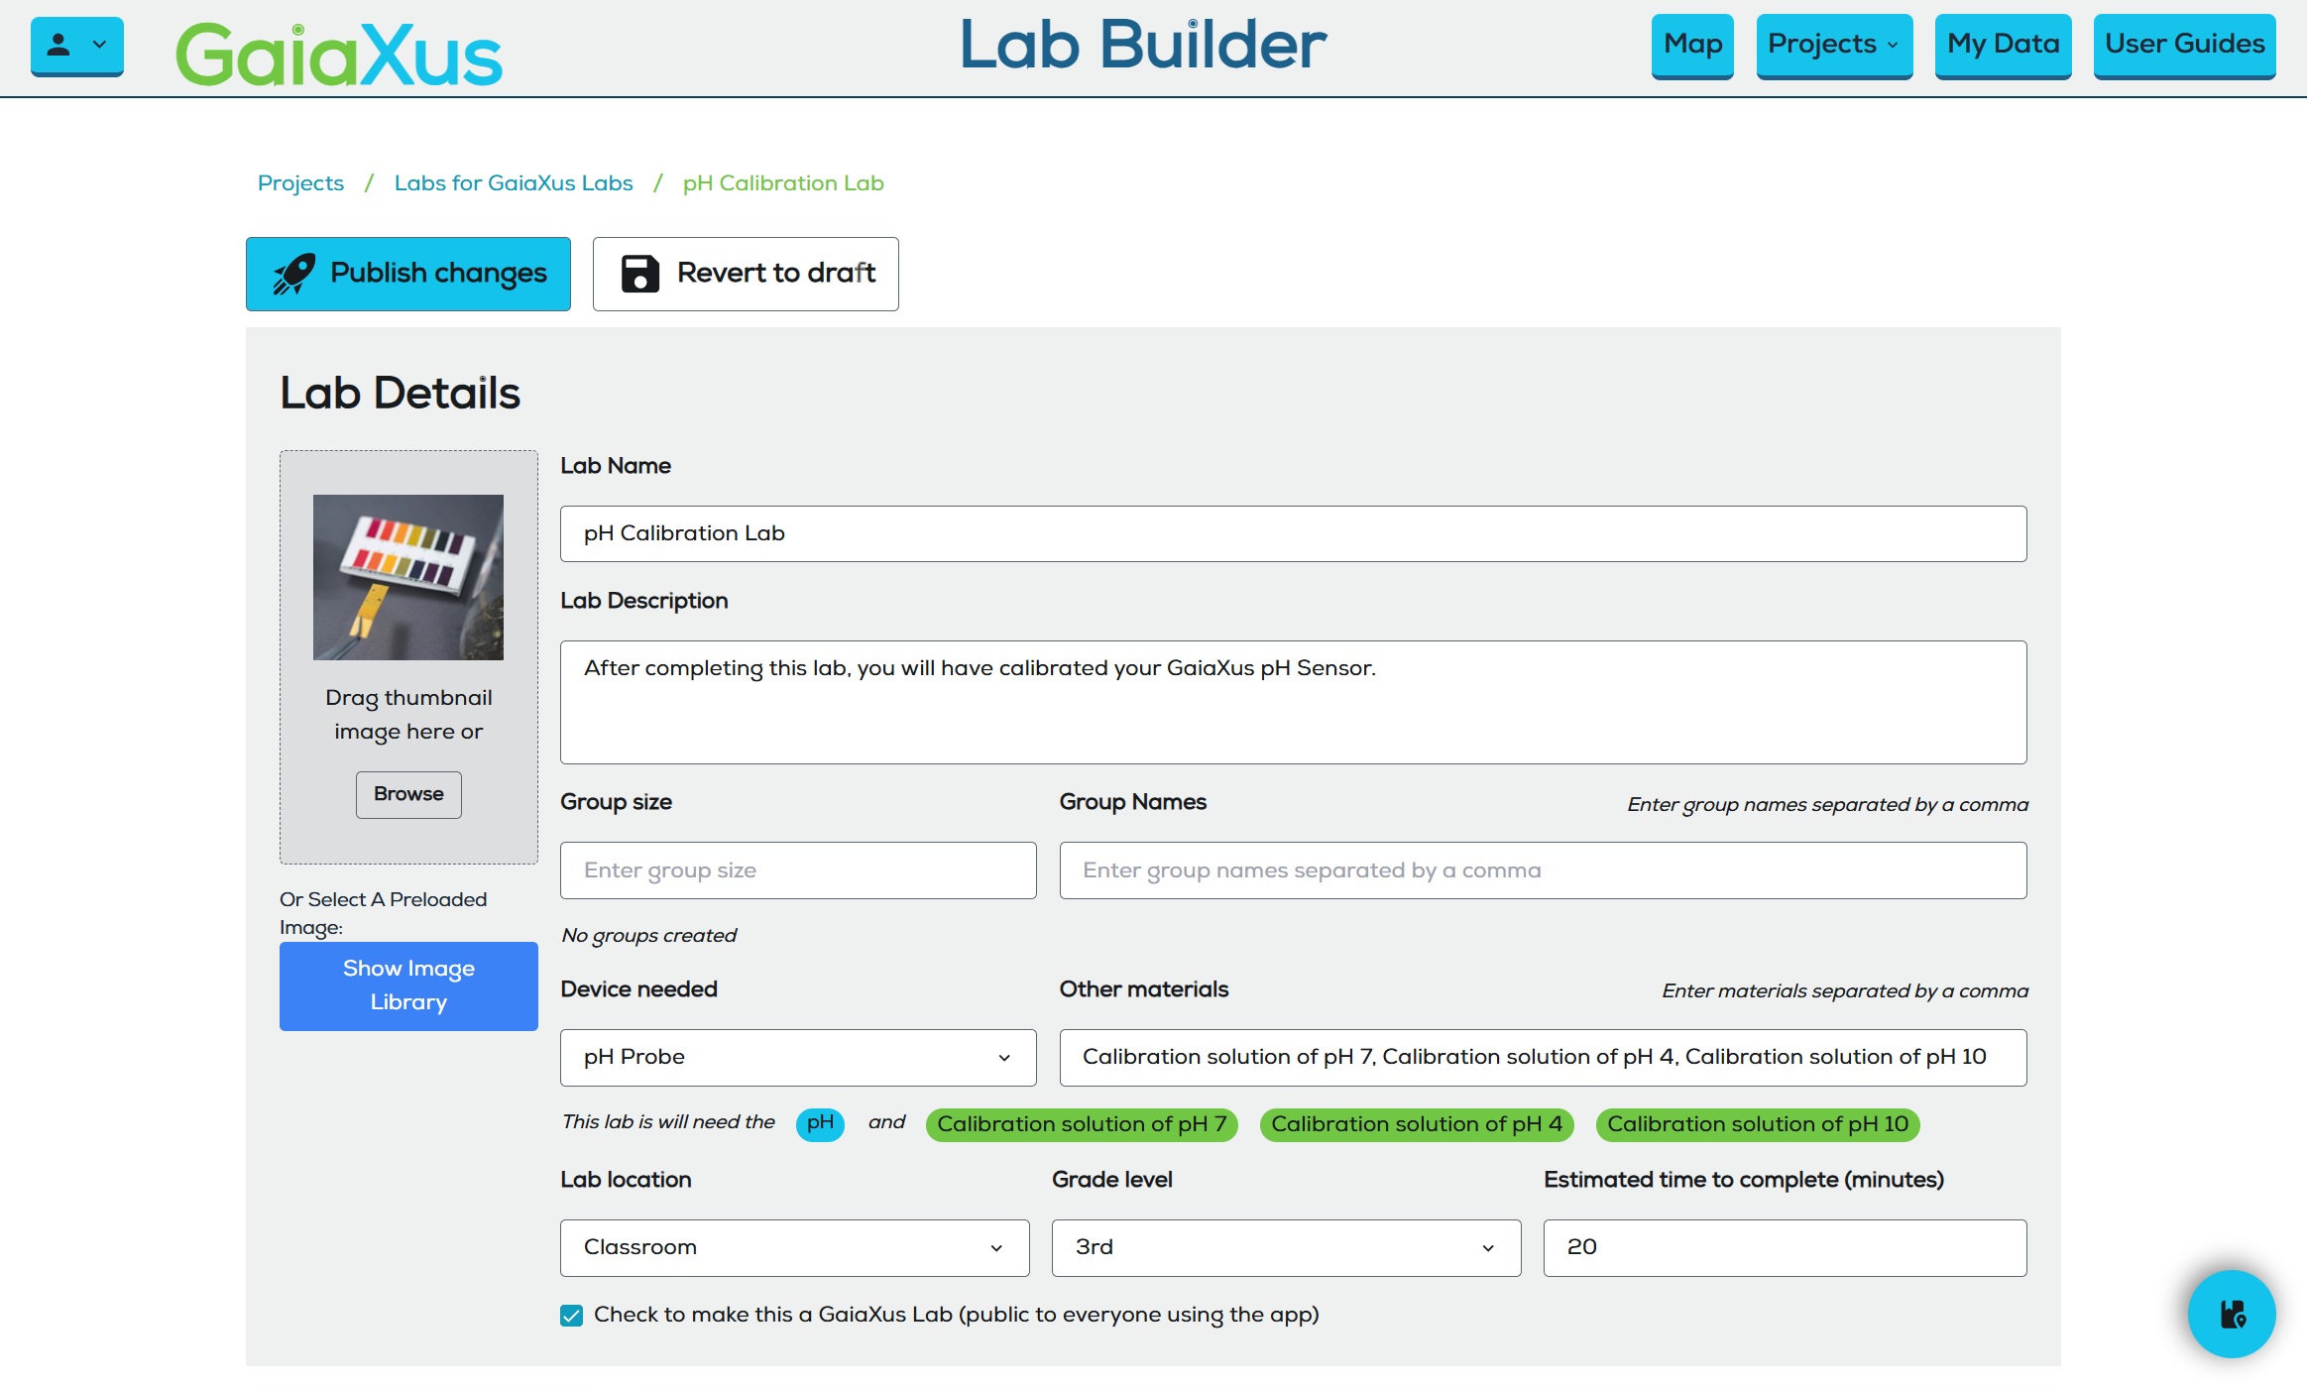Click the Lab Builder page title

1143,46
